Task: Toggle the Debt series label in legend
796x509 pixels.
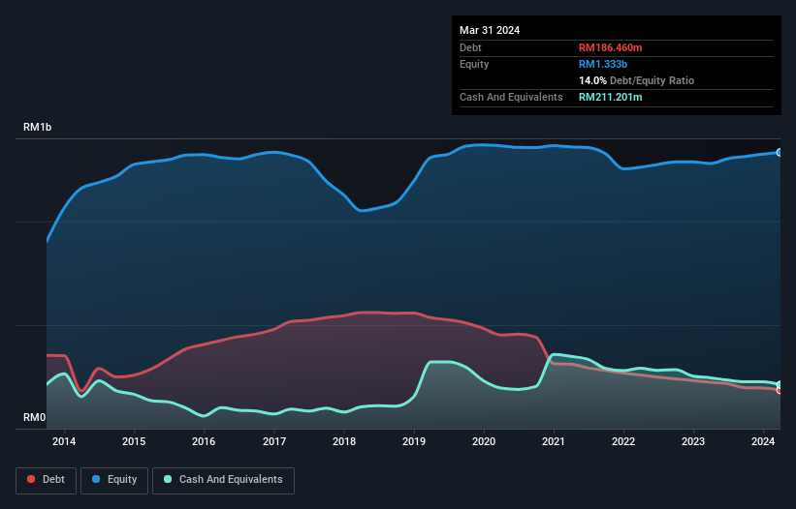Action: click(54, 480)
